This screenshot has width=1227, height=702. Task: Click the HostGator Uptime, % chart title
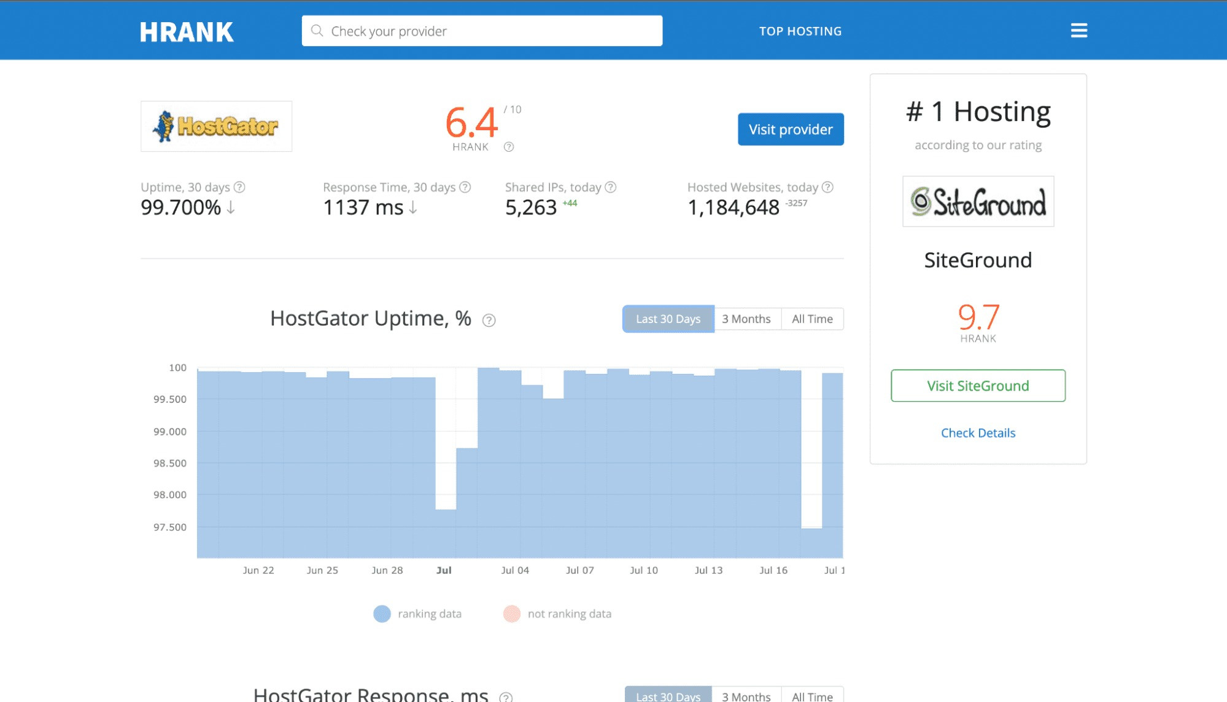(371, 318)
